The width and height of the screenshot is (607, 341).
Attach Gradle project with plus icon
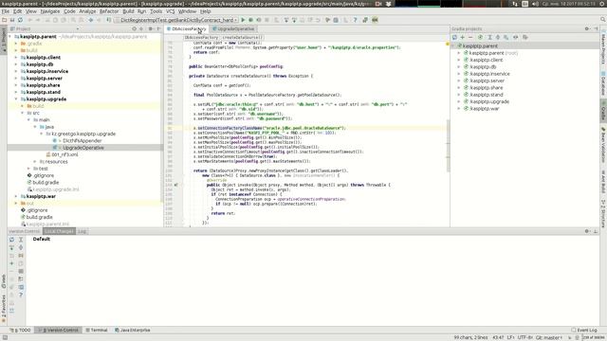click(462, 38)
